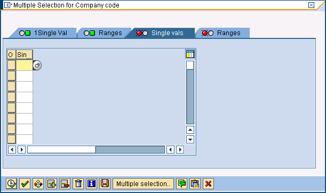Click the import from text file icon
This screenshot has height=193, width=326.
[105, 183]
